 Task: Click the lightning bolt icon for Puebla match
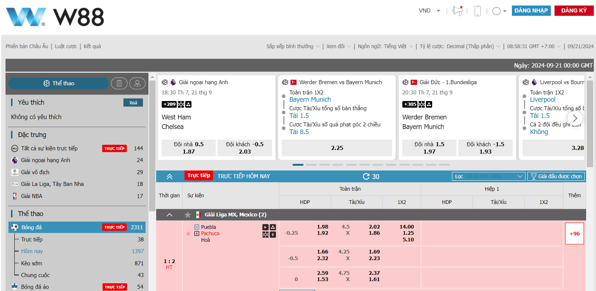tap(273, 234)
